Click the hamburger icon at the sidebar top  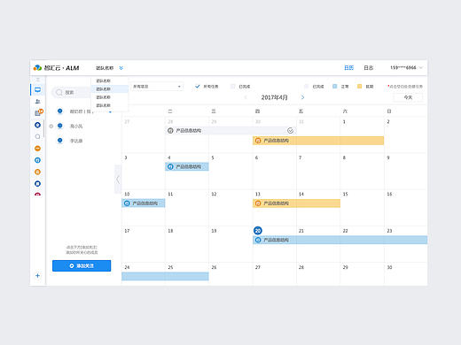coord(37,80)
